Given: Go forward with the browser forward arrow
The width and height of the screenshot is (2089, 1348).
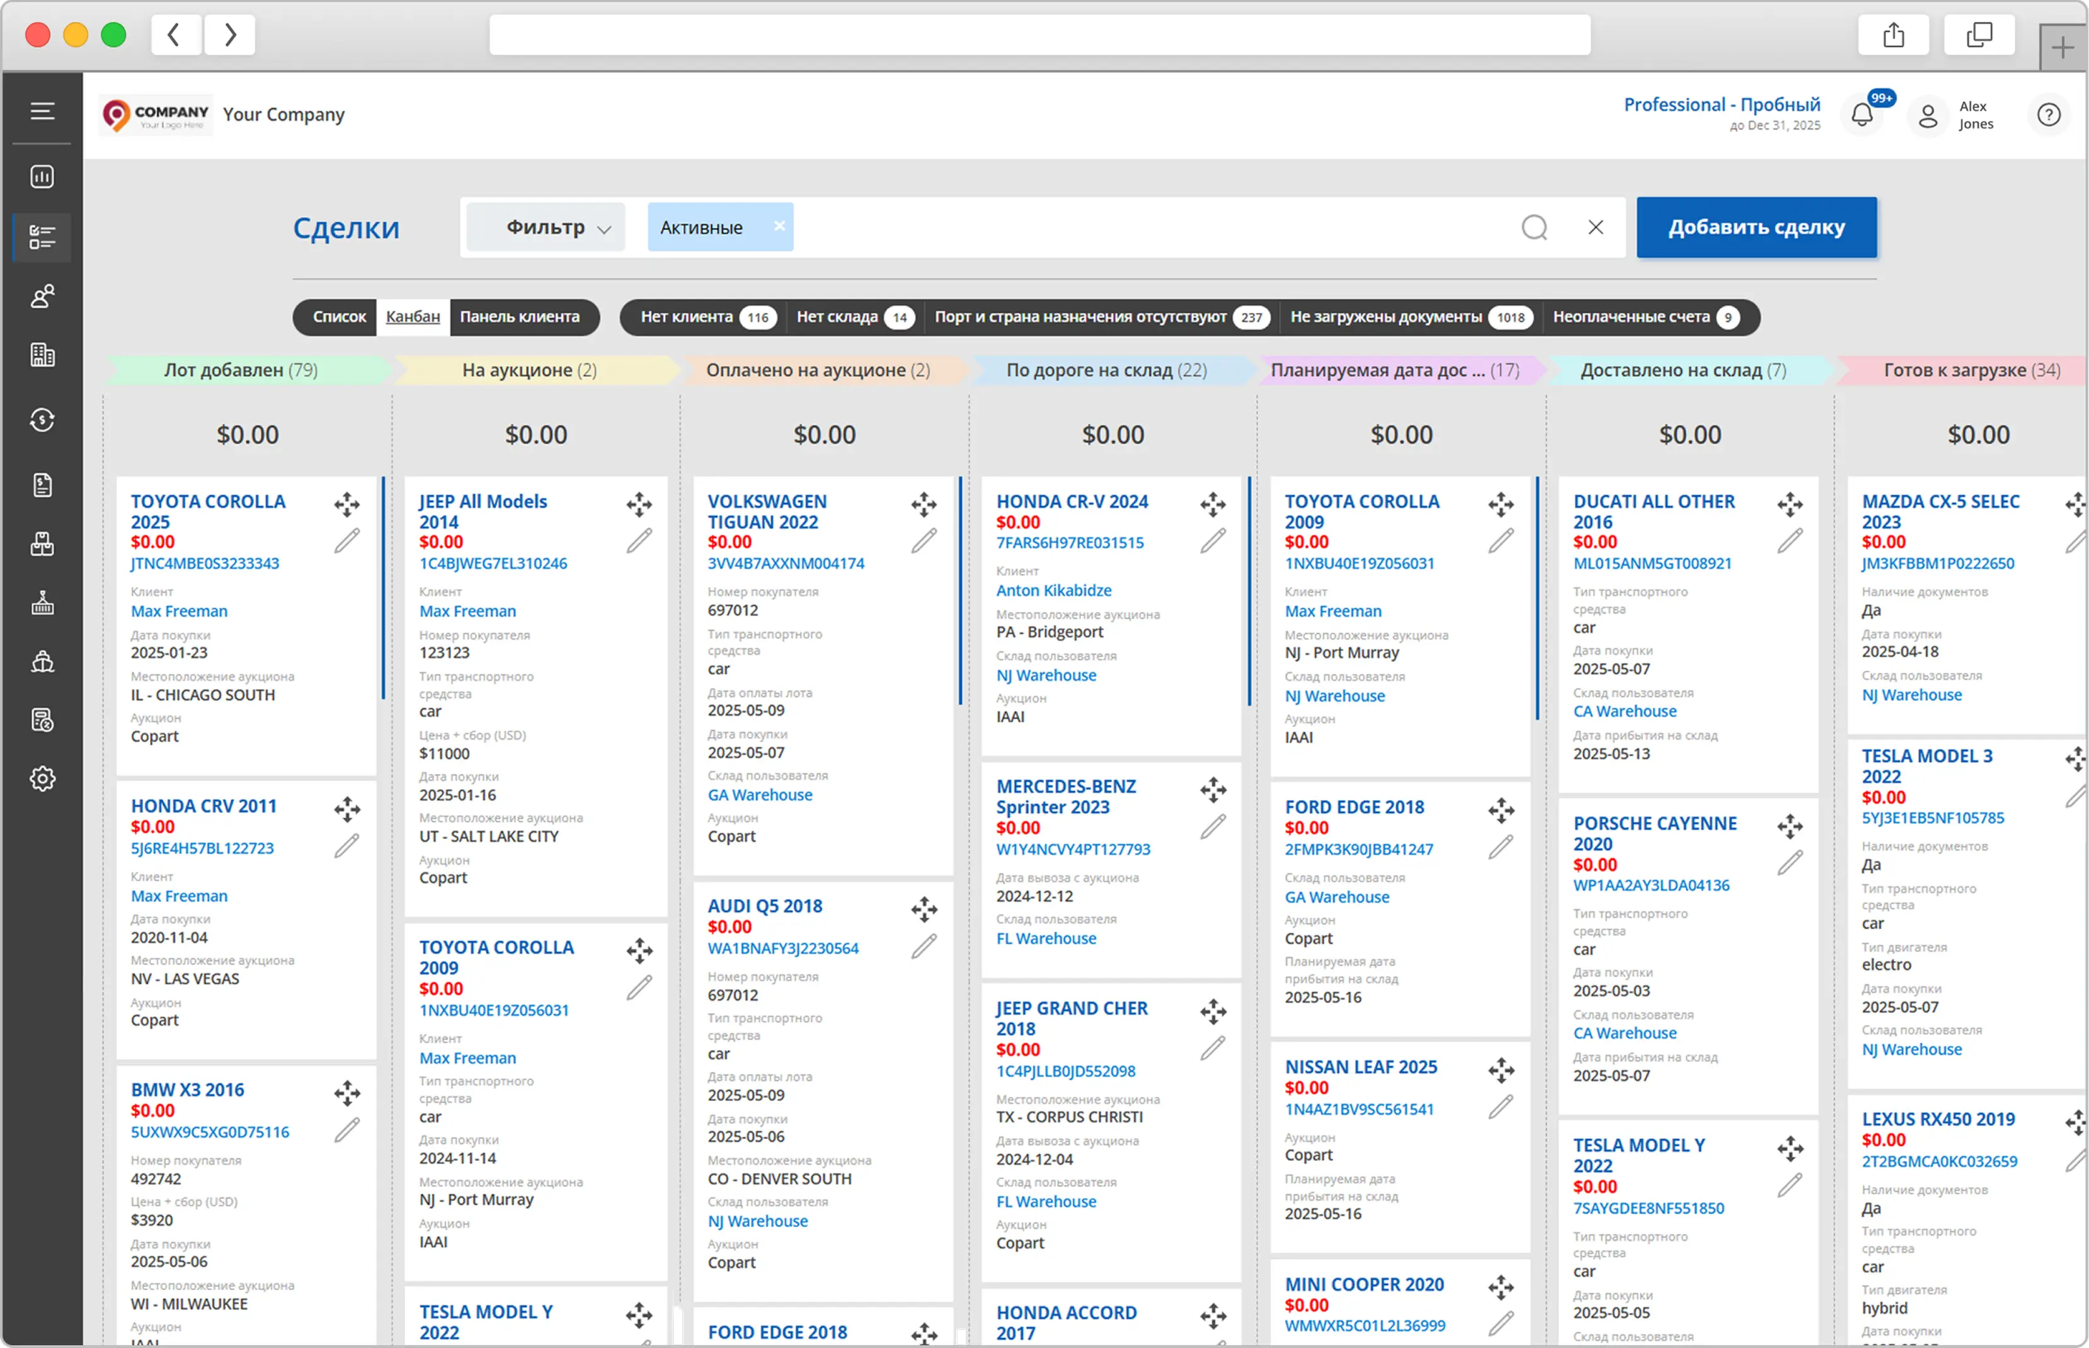Looking at the screenshot, I should click(229, 35).
